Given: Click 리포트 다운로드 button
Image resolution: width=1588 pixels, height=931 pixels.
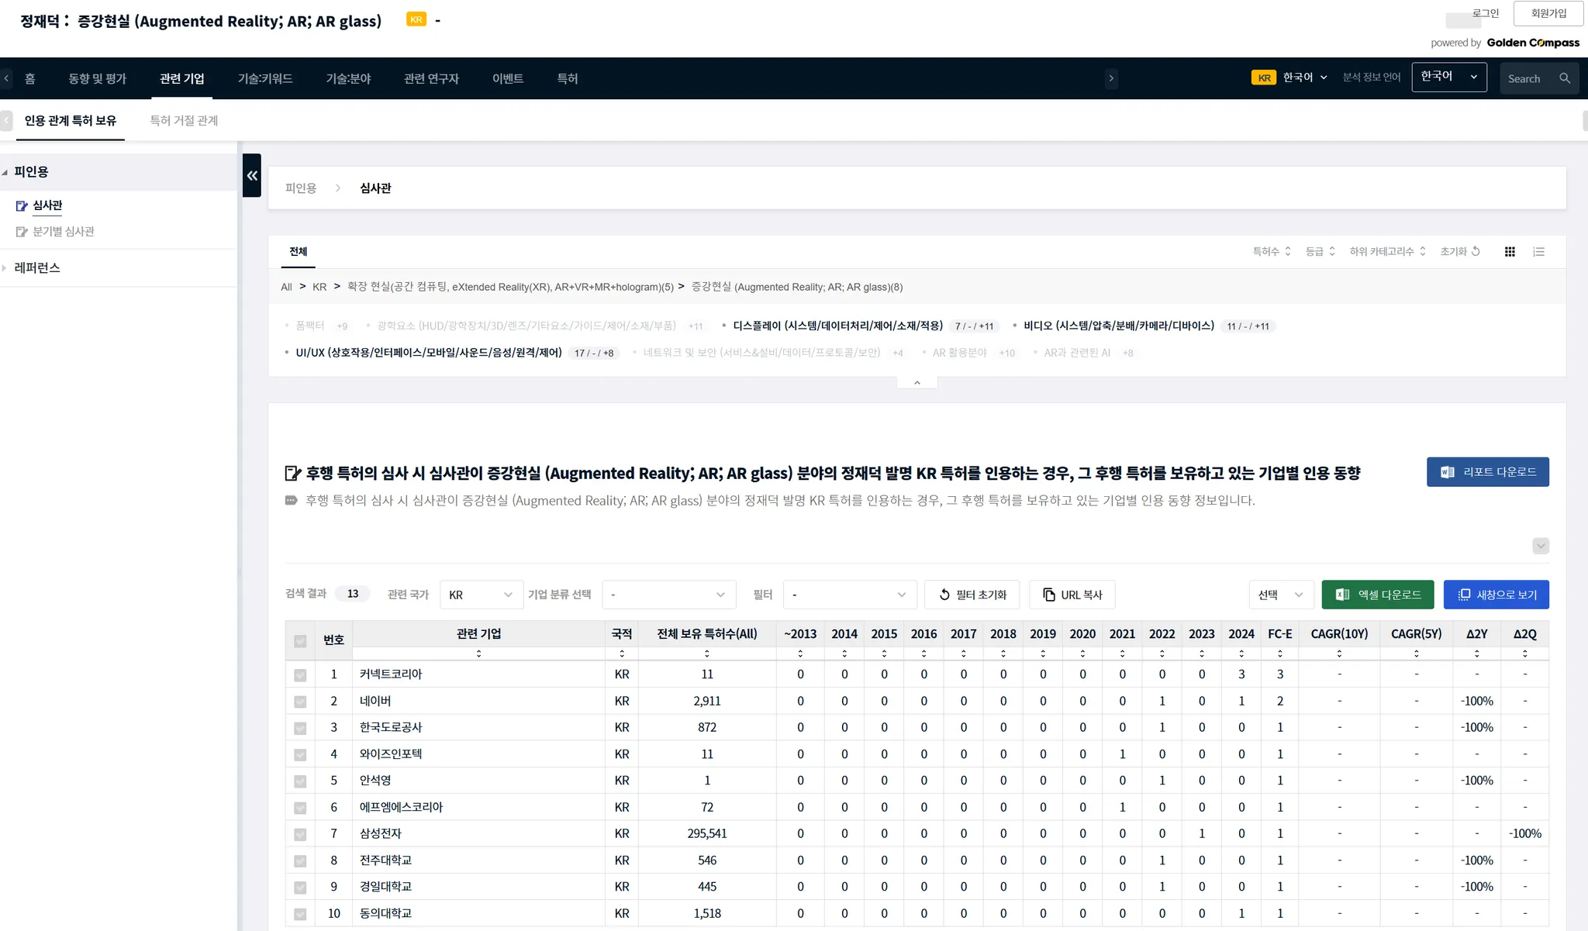Looking at the screenshot, I should pyautogui.click(x=1487, y=472).
